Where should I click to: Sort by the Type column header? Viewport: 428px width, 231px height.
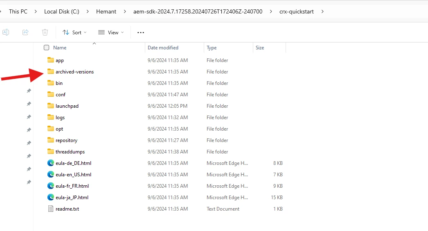212,48
